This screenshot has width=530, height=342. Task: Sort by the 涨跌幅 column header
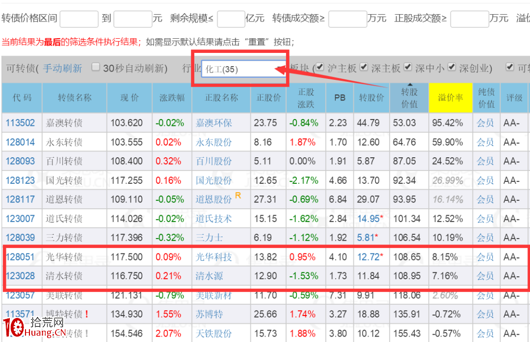pos(172,98)
